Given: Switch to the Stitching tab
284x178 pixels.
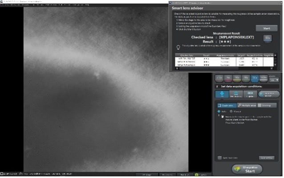Looking at the screenshot, I should click(267, 105).
